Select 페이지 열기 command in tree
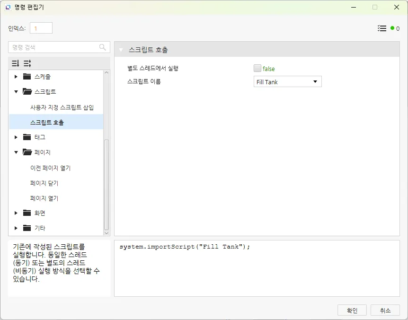The width and height of the screenshot is (408, 320). [44, 198]
